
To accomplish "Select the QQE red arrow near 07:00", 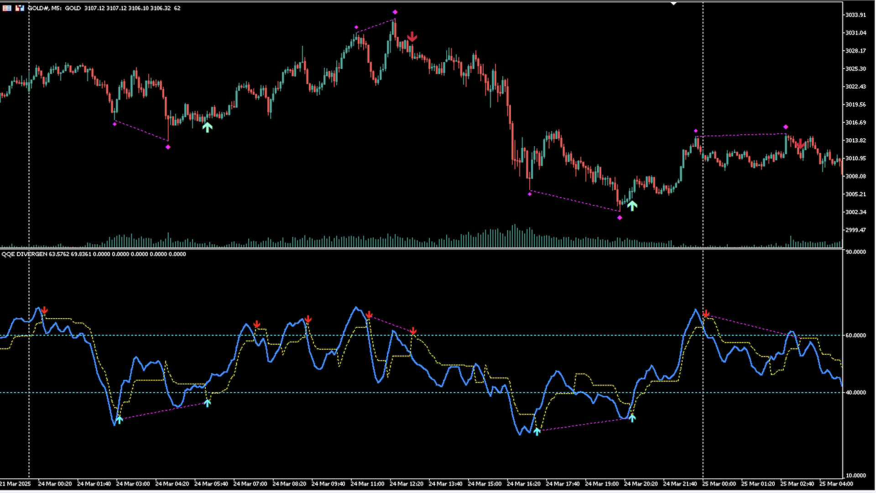I will coord(257,324).
